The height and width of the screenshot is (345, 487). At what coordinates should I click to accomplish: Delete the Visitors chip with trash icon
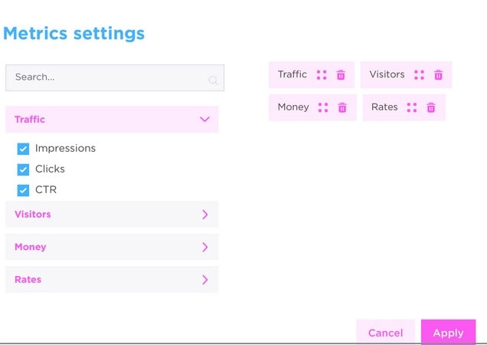point(438,75)
